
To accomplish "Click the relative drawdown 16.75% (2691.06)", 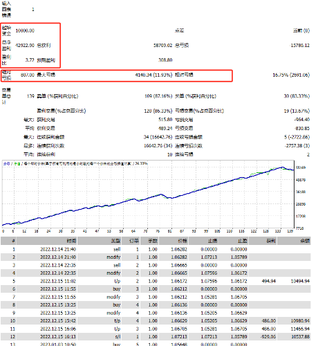I will tap(291, 75).
